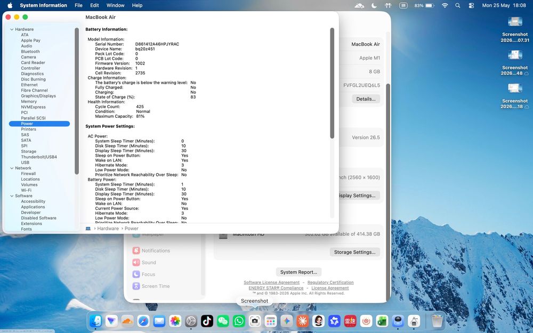Open Control Center in the menu bar

coord(471,5)
